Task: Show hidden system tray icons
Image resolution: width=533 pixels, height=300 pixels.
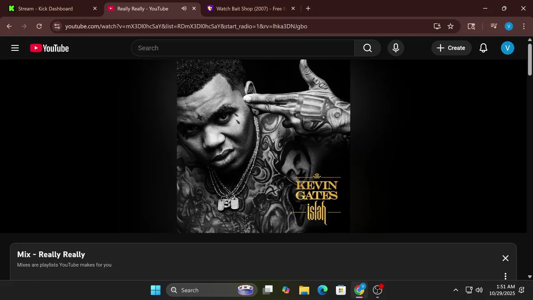Action: pyautogui.click(x=456, y=290)
